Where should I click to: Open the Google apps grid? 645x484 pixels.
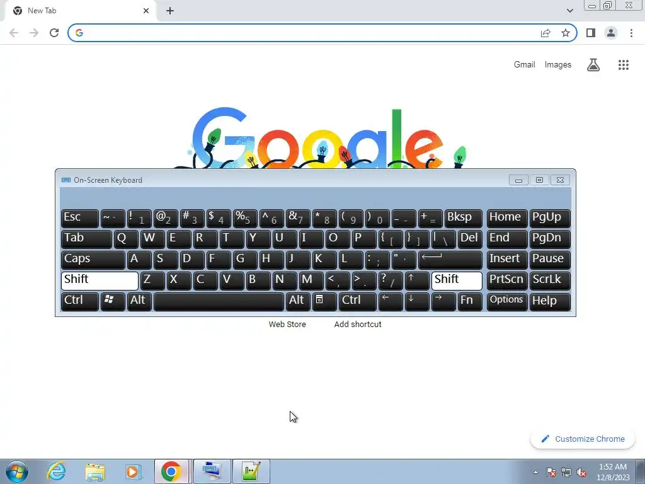coord(624,65)
